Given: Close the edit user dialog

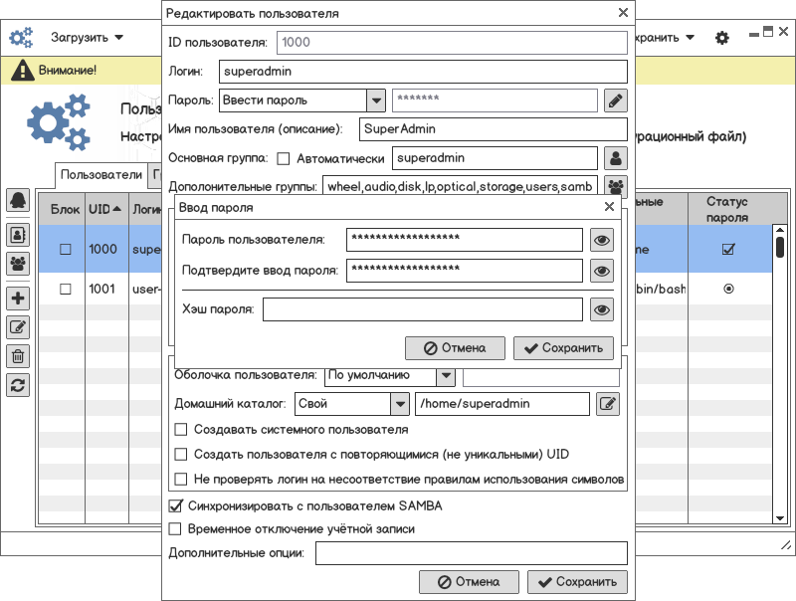Looking at the screenshot, I should pyautogui.click(x=624, y=13).
